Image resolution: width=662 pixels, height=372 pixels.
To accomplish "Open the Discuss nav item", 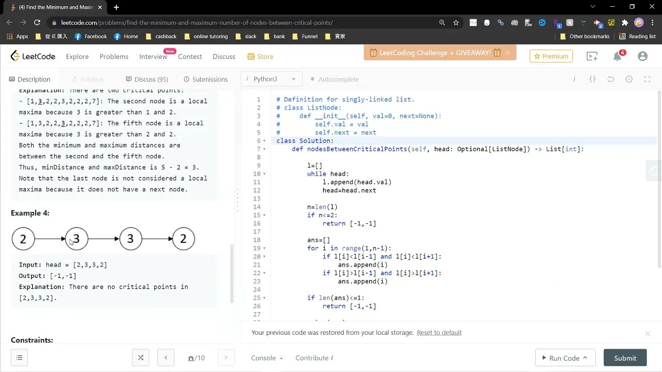I will point(224,56).
